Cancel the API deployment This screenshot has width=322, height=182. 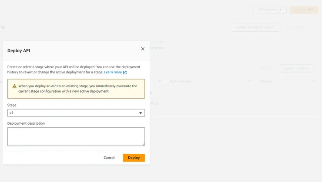[109, 158]
